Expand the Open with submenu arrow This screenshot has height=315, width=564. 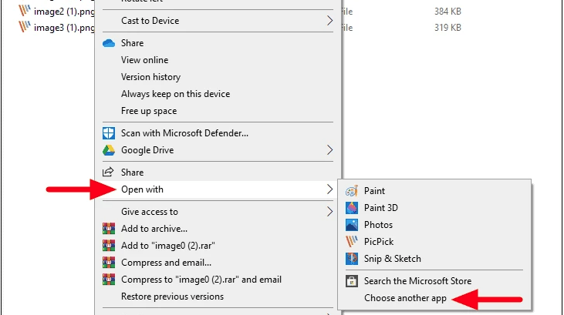coord(329,189)
